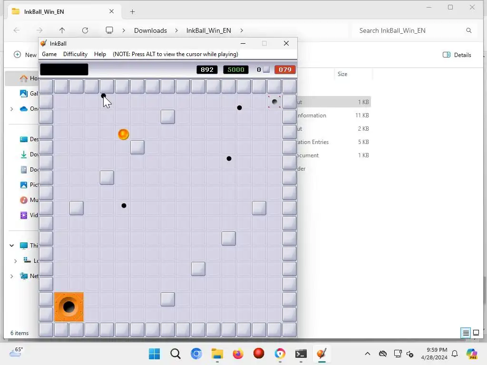Viewport: 487px width, 365px height.
Task: Open the terminal app on the taskbar
Action: tap(301, 354)
